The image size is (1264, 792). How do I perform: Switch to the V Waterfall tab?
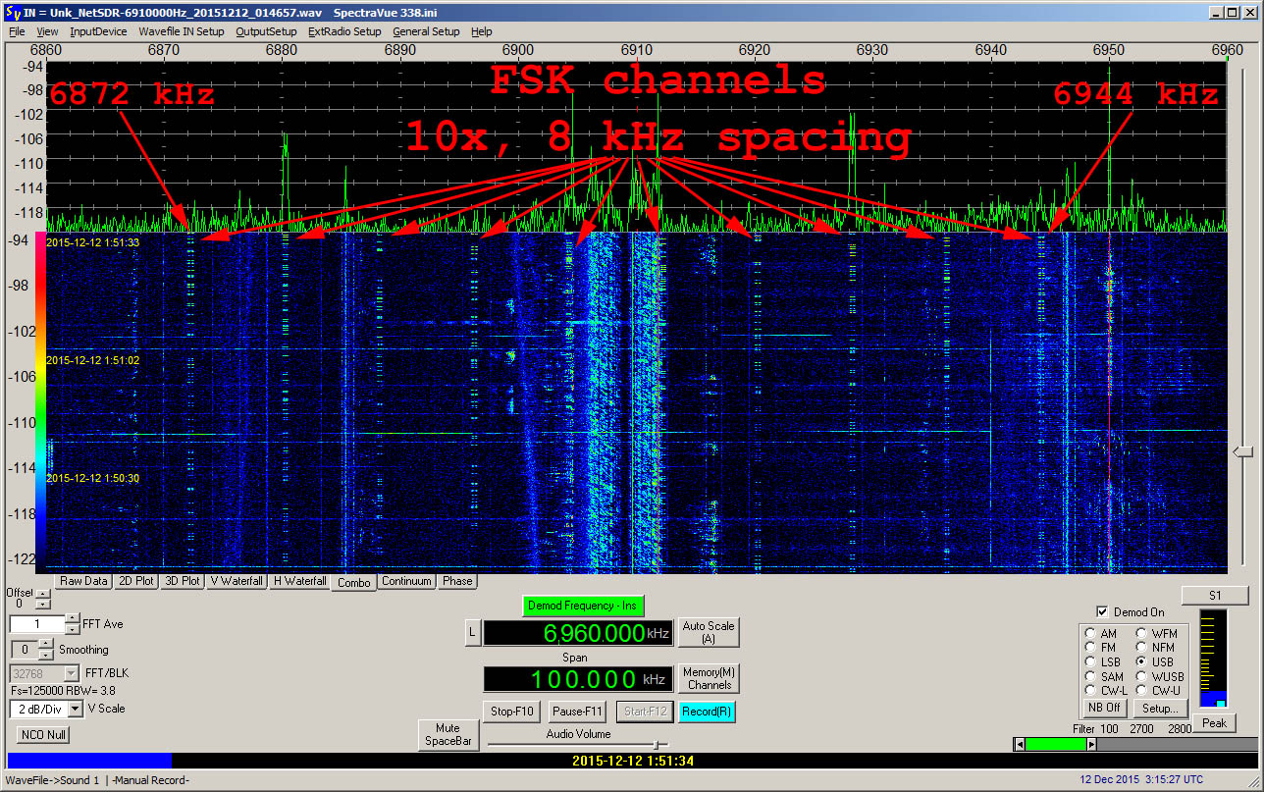[237, 581]
